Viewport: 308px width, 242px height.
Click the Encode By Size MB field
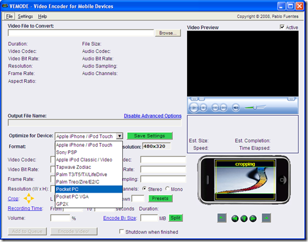coord(149,218)
